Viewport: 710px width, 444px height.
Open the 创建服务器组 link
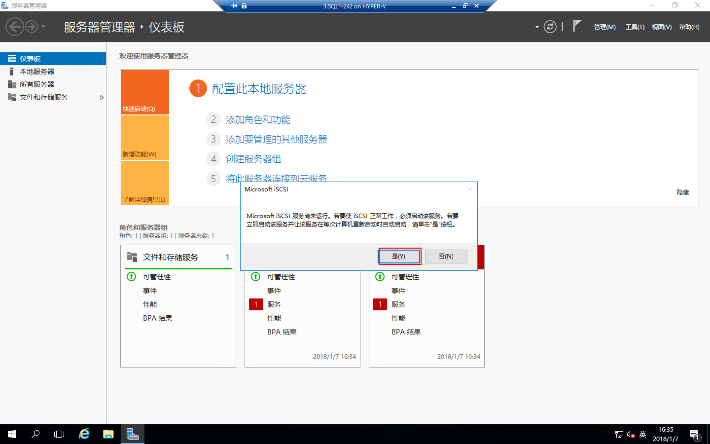coord(253,159)
